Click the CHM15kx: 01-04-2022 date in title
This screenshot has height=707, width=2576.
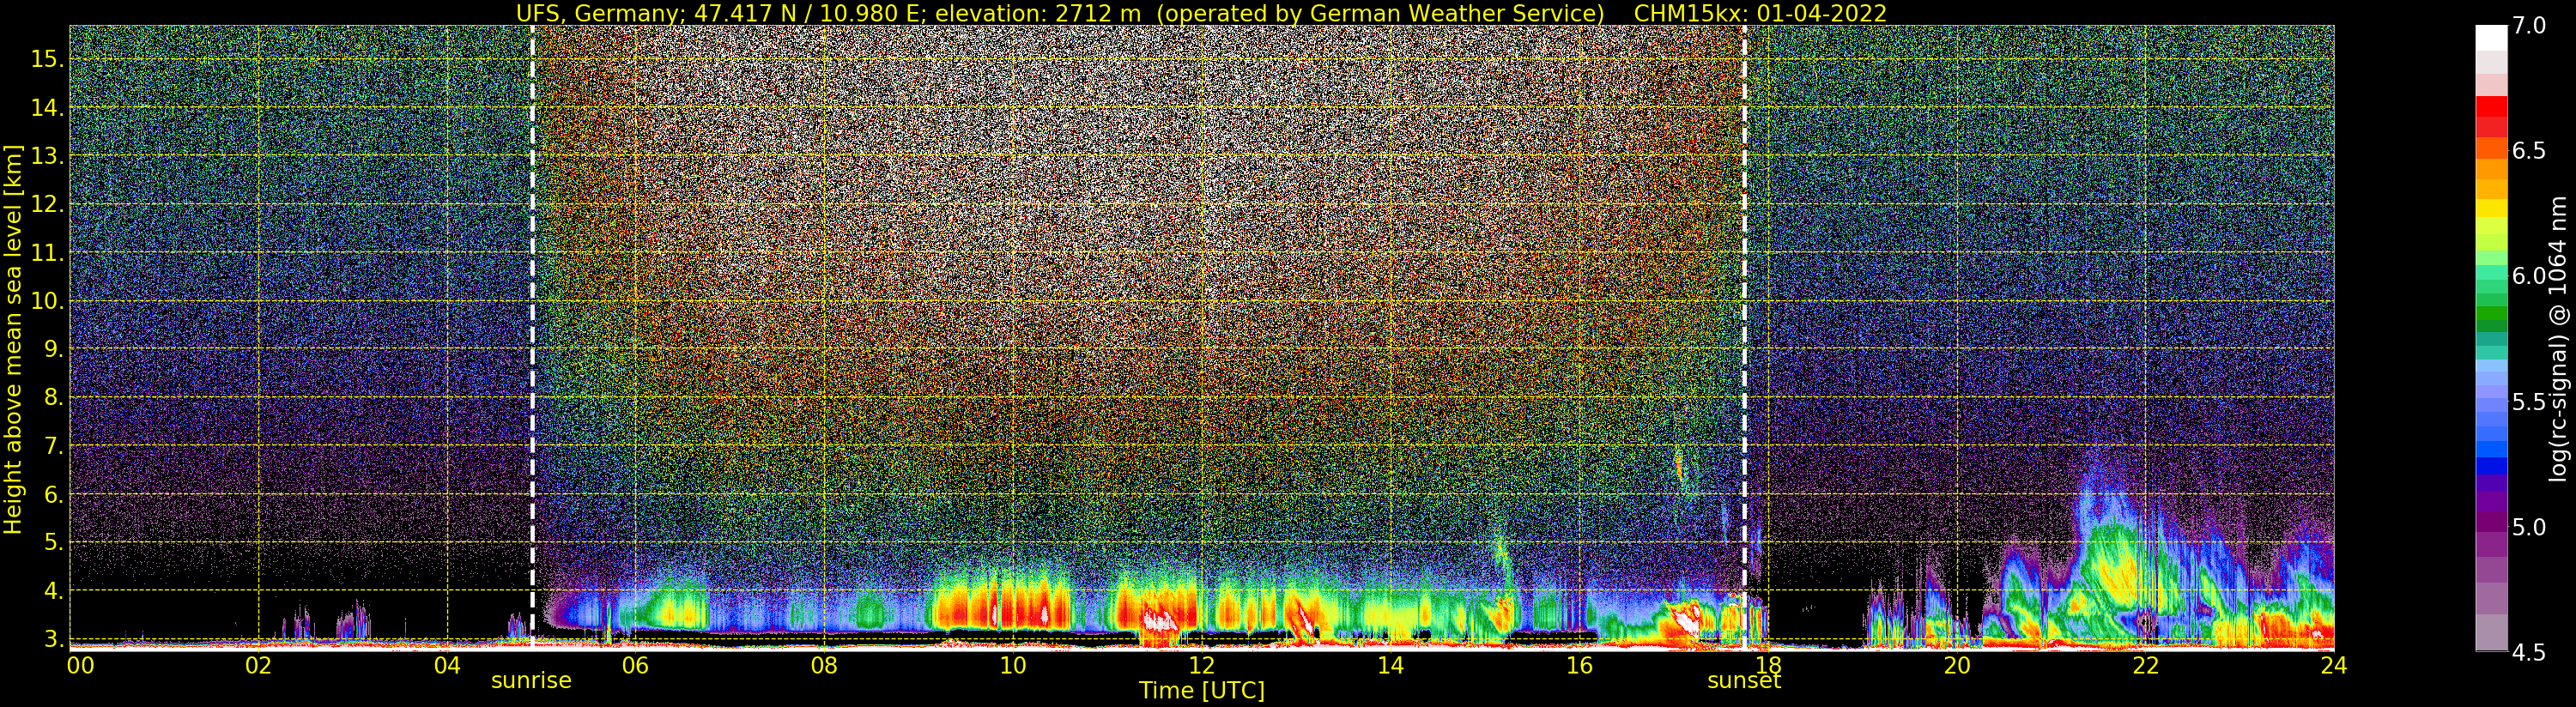coord(1760,13)
